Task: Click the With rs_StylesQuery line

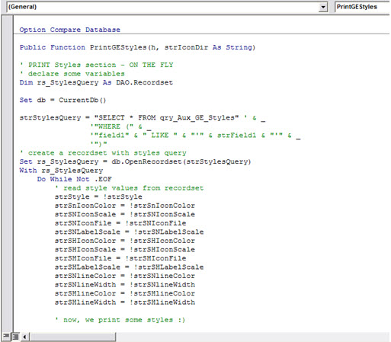Action: pos(61,171)
